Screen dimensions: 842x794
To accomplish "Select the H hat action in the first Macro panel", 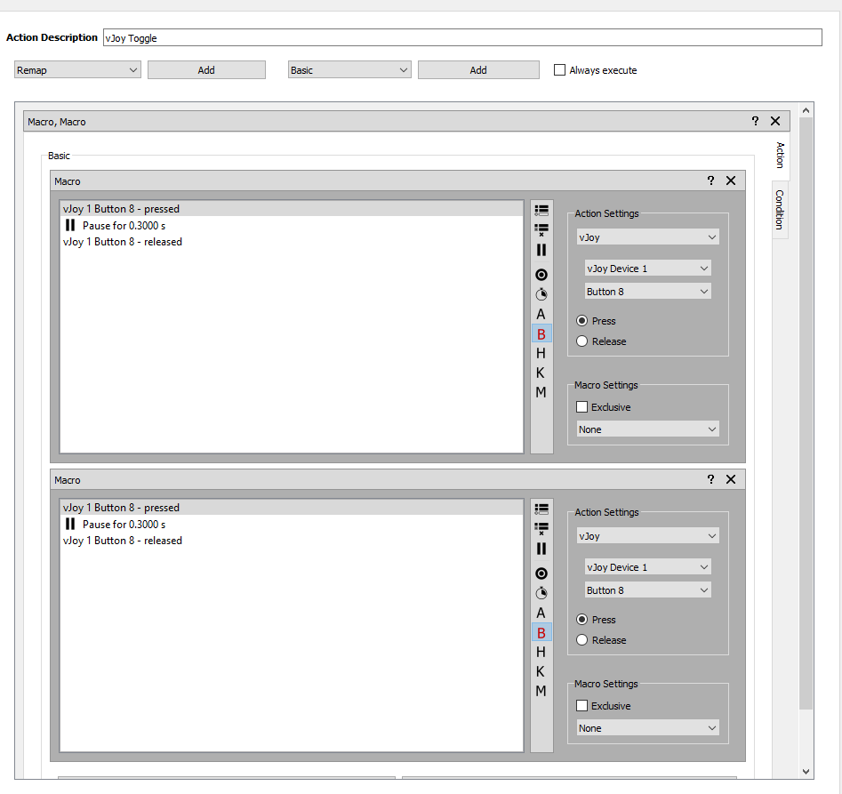I will [541, 353].
